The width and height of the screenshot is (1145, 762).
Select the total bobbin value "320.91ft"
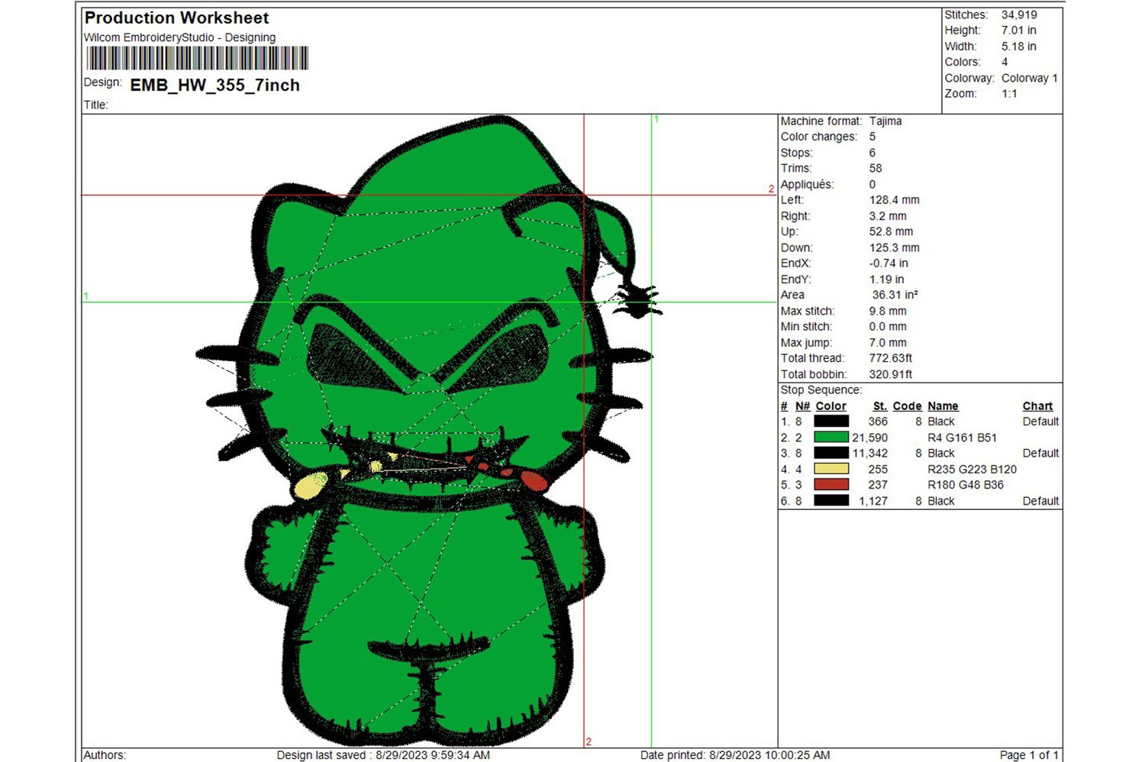[x=891, y=374]
